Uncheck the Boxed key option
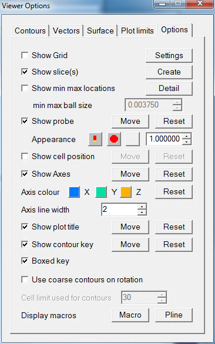The height and width of the screenshot is (344, 215). 25,261
